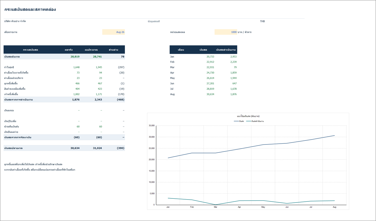Click the 'Aug-26' reporting month input cell

click(114, 32)
